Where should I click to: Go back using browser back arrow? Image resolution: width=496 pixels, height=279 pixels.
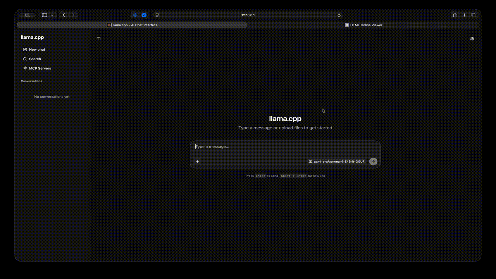(x=64, y=15)
